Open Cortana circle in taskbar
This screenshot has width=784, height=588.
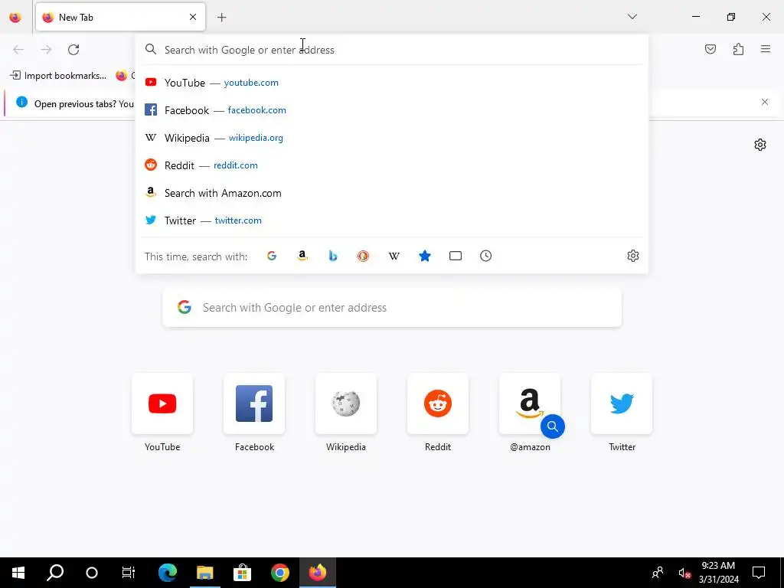tap(92, 573)
